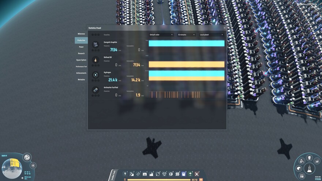Click the upgrade arrow icon in build bar
The image size is (322, 181).
click(190, 174)
